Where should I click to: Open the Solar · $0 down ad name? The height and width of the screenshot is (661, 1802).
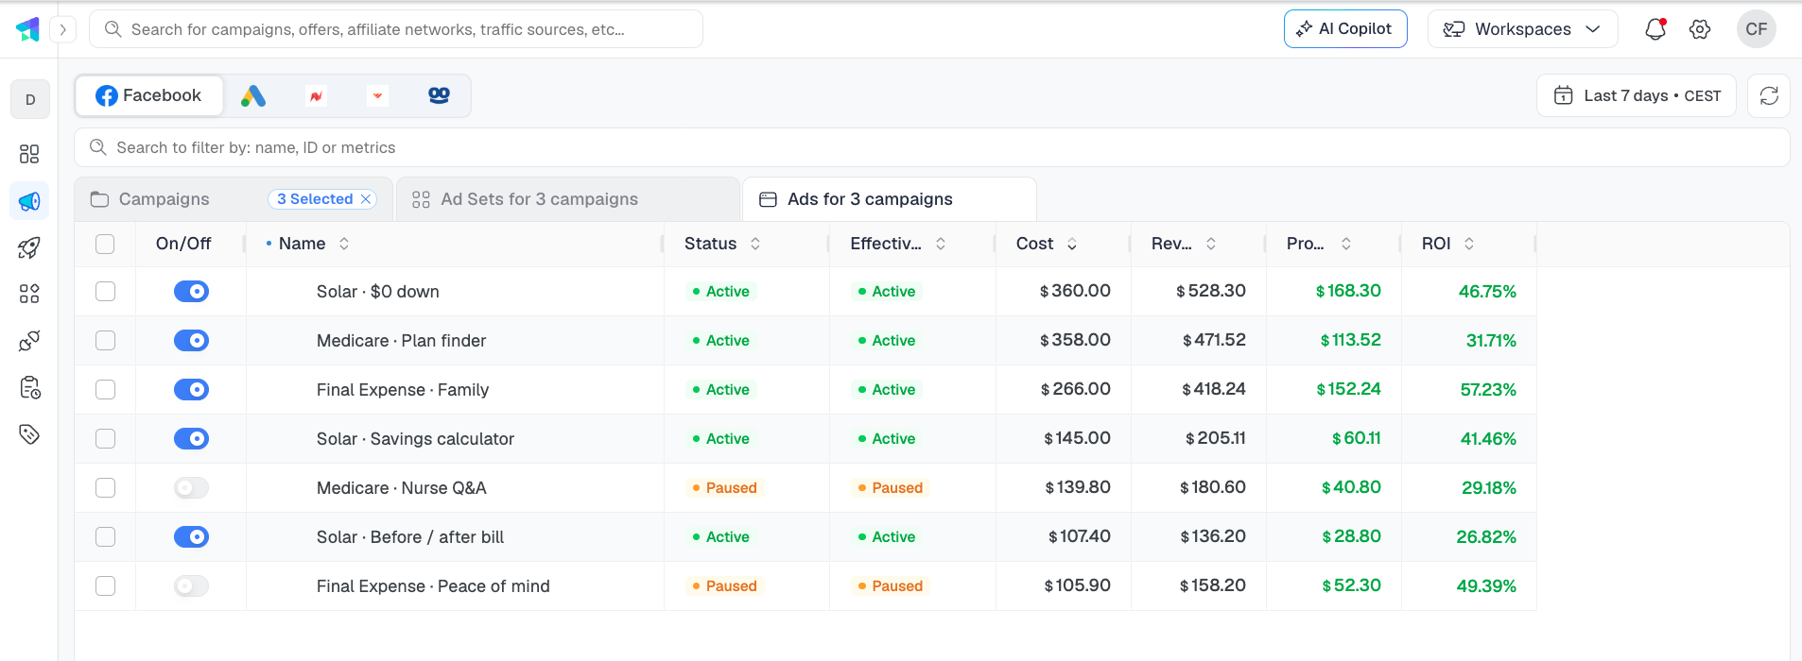[x=378, y=292]
